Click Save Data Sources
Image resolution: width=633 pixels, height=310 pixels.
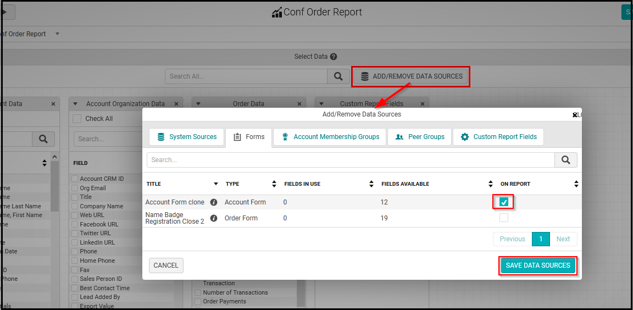click(538, 265)
